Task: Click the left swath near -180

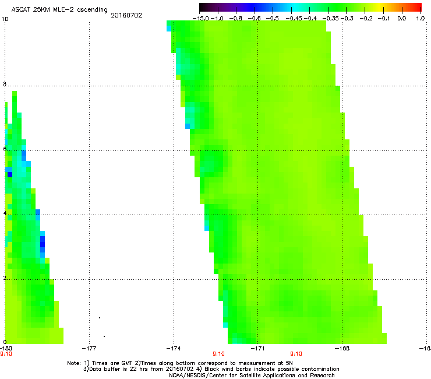Action: [27, 248]
